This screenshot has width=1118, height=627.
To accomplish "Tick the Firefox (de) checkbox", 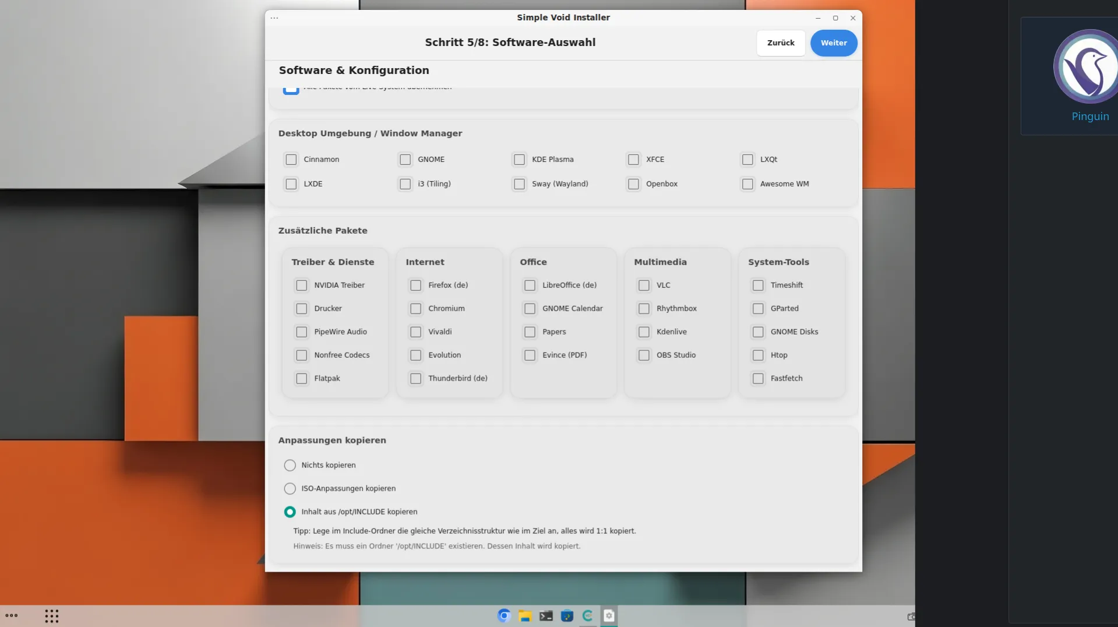I will 415,286.
